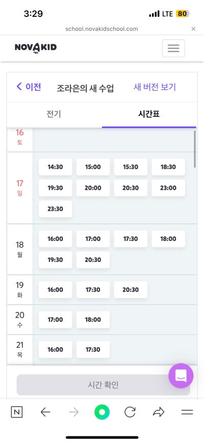Tap the green circle Naver button
The width and height of the screenshot is (204, 443).
click(101, 412)
